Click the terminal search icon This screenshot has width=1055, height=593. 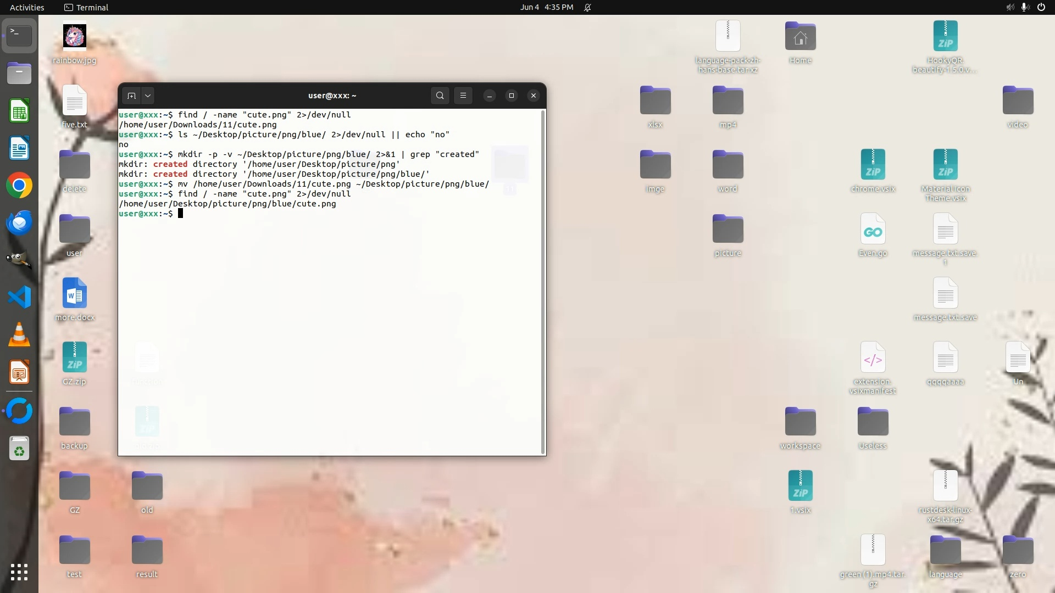(440, 96)
